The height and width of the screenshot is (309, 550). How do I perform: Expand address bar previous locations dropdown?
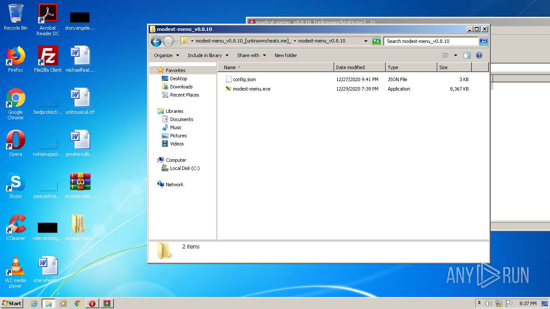click(366, 41)
